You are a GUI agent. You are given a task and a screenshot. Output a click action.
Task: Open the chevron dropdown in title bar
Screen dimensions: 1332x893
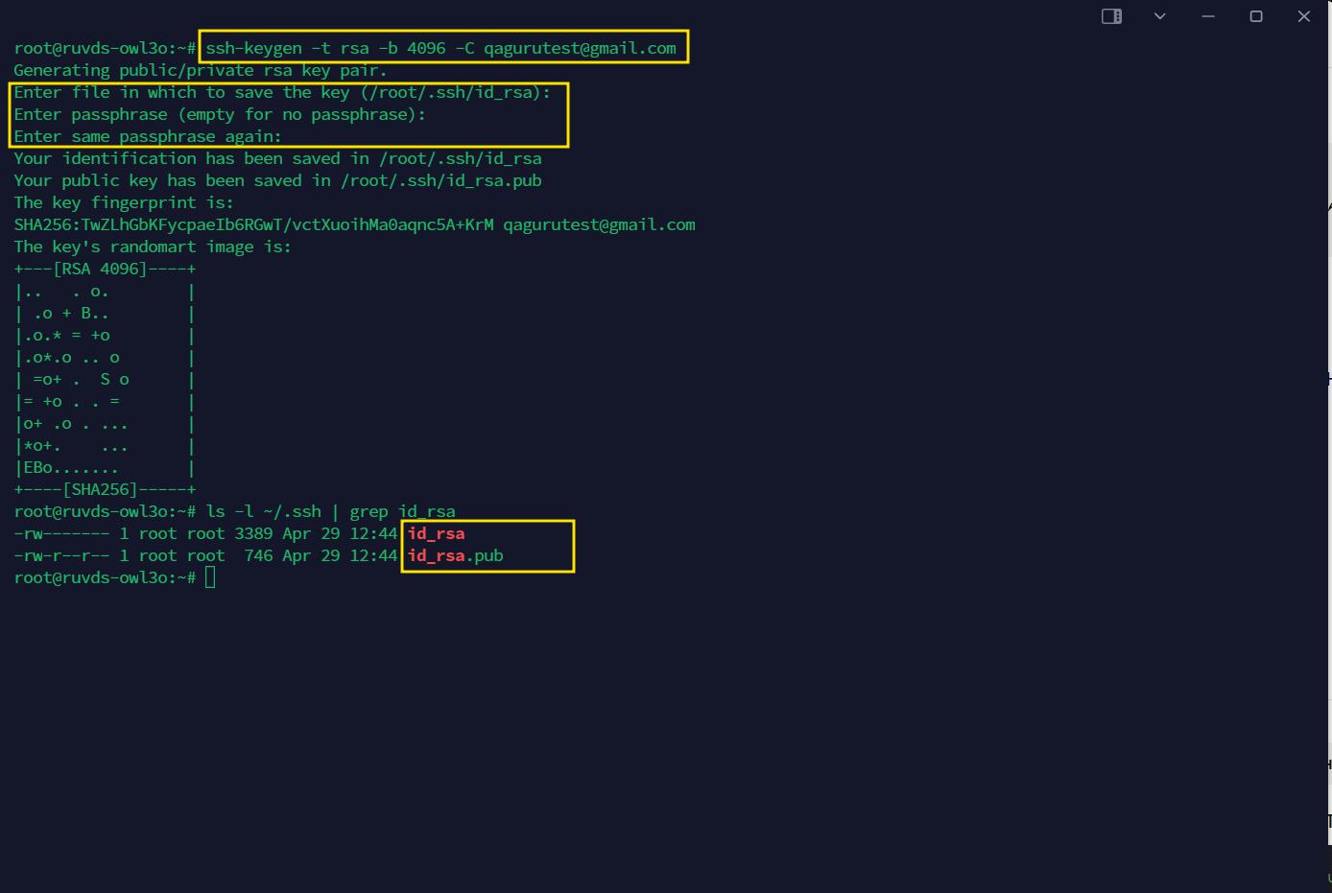(1159, 16)
